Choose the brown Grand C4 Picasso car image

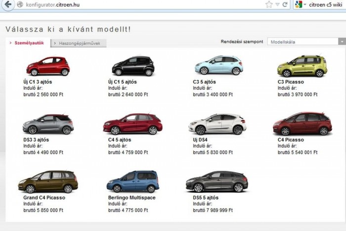[48, 182]
